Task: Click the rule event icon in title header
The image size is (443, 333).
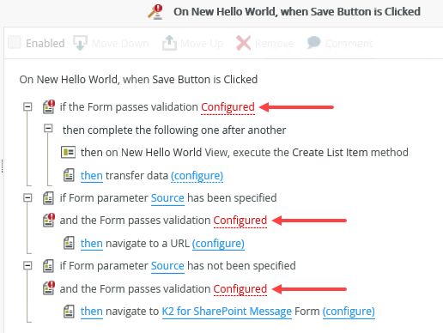Action: click(155, 12)
